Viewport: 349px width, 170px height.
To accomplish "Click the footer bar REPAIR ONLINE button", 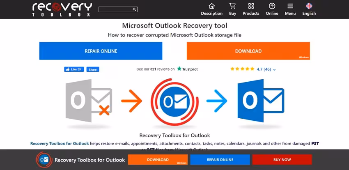I will click(220, 160).
